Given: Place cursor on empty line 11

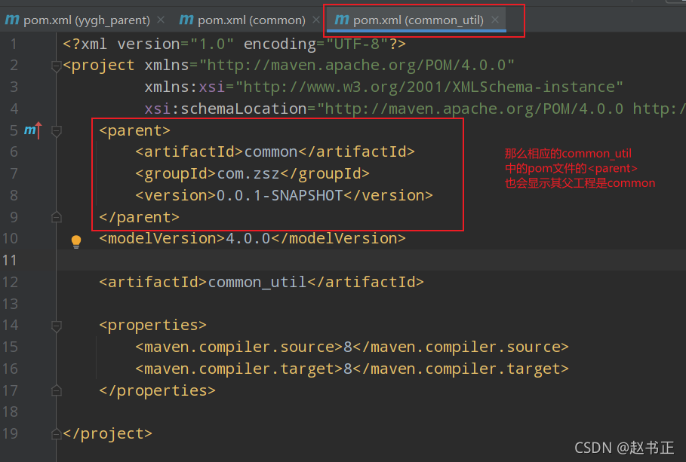Looking at the screenshot, I should point(371,260).
